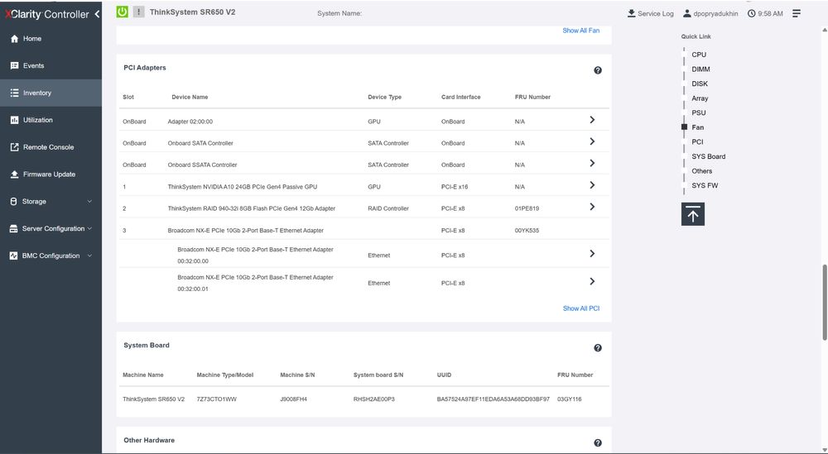Click FRU number 01PE819
This screenshot has width=828, height=454.
click(x=527, y=209)
